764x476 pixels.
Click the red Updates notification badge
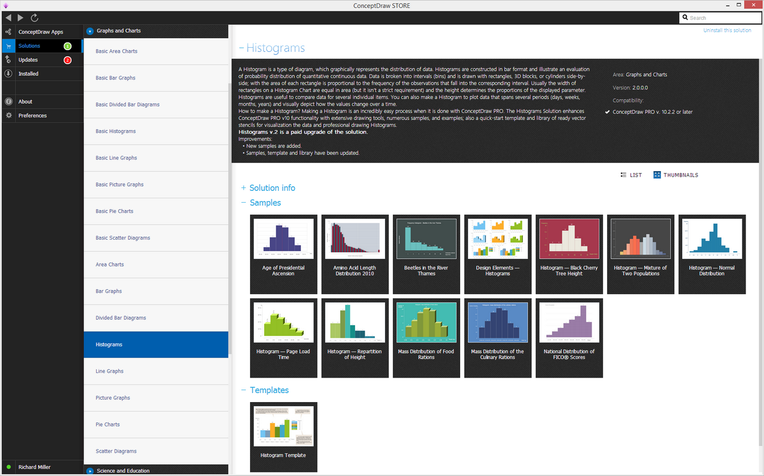click(67, 60)
